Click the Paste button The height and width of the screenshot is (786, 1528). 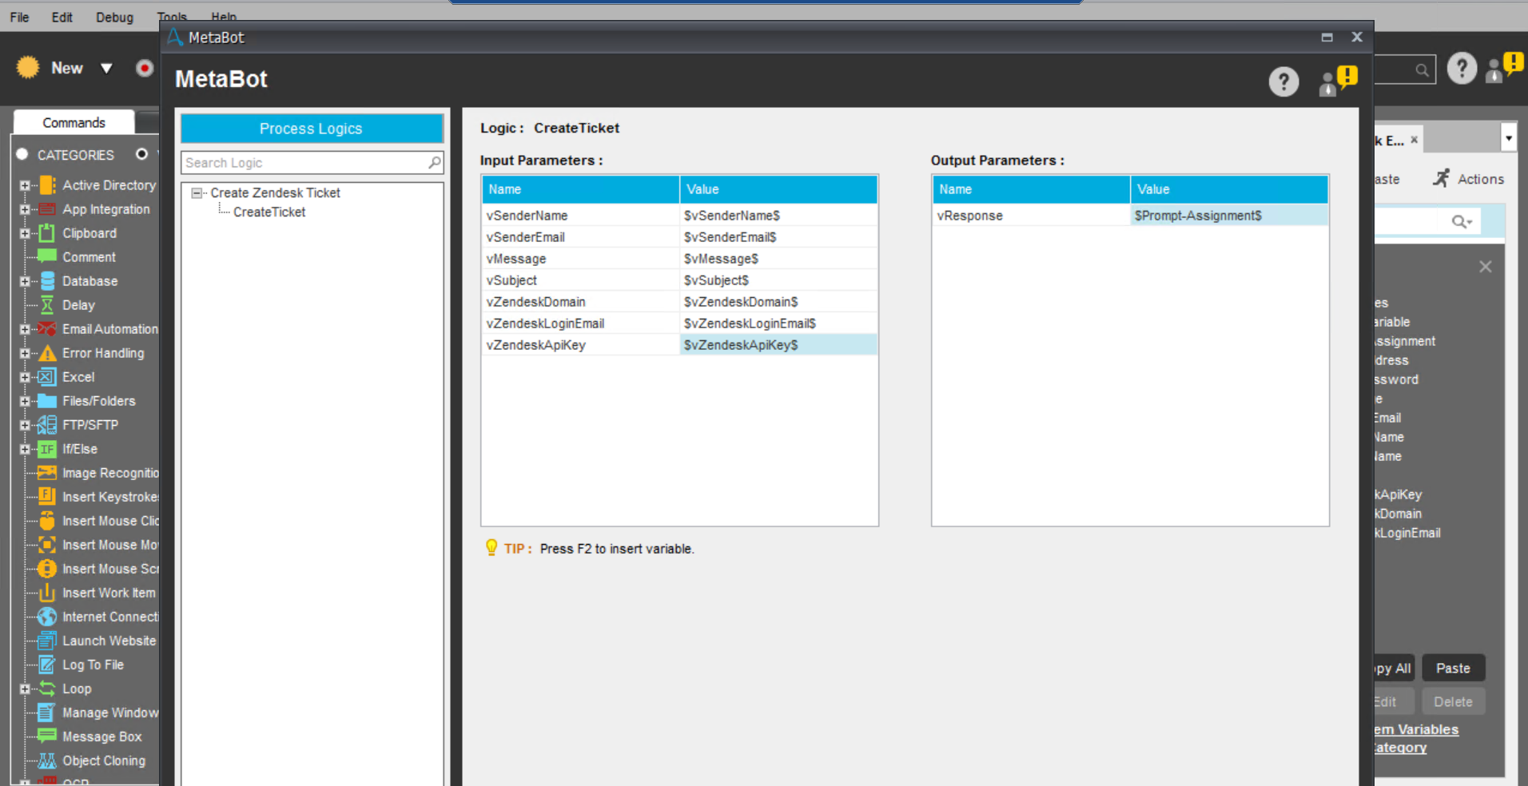[1453, 668]
